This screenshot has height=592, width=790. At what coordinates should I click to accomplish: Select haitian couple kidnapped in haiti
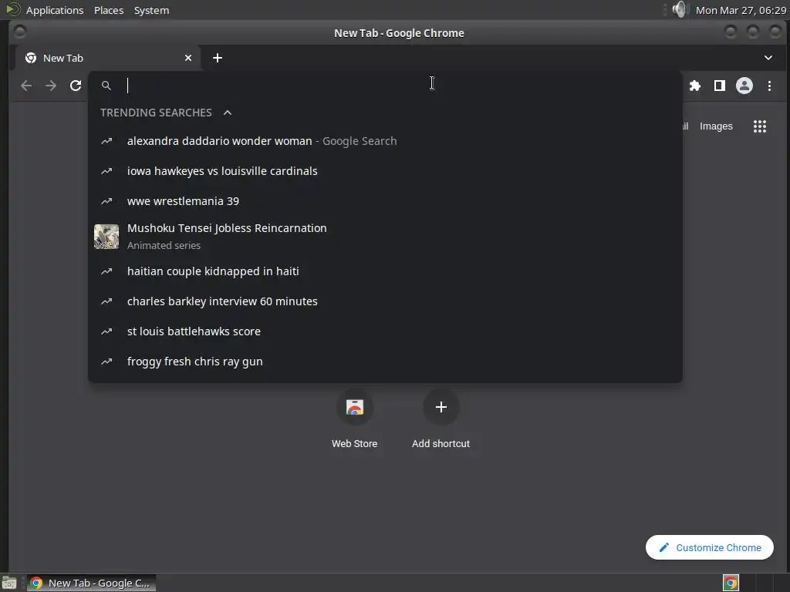click(385, 271)
